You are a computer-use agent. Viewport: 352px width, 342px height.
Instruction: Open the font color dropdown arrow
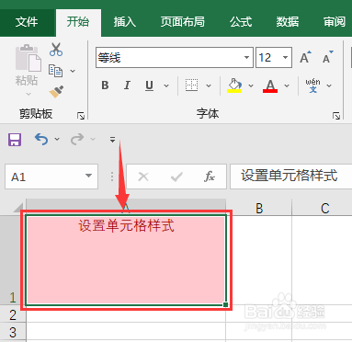287,85
